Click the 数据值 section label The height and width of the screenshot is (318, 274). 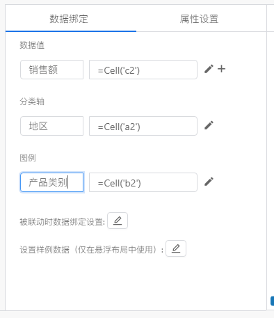pos(32,45)
